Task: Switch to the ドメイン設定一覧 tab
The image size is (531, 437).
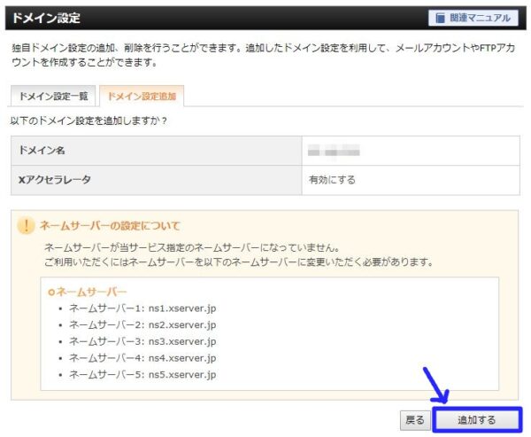Action: [x=53, y=97]
